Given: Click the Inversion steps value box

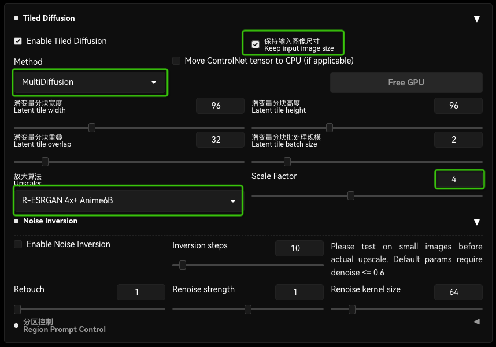Looking at the screenshot, I should point(299,248).
